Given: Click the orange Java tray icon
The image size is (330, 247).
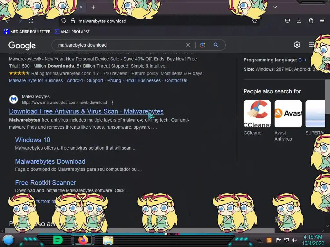Looking at the screenshot, I should pyautogui.click(x=269, y=240).
